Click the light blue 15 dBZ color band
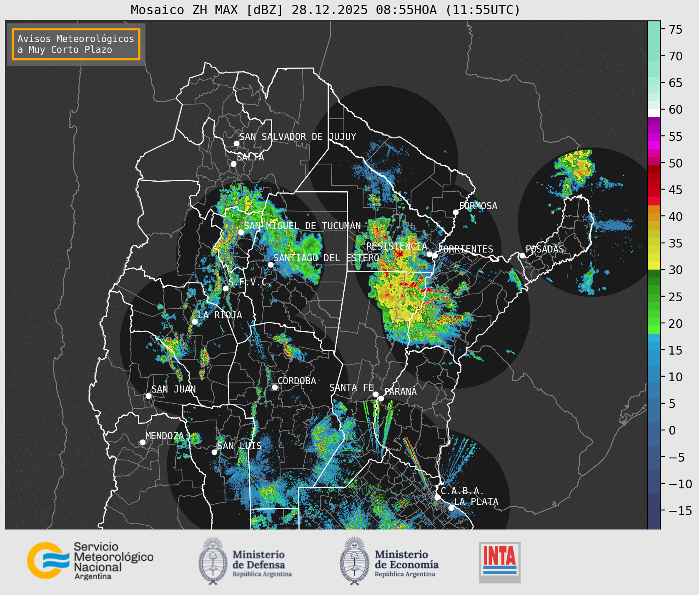699x595 pixels. click(x=654, y=346)
